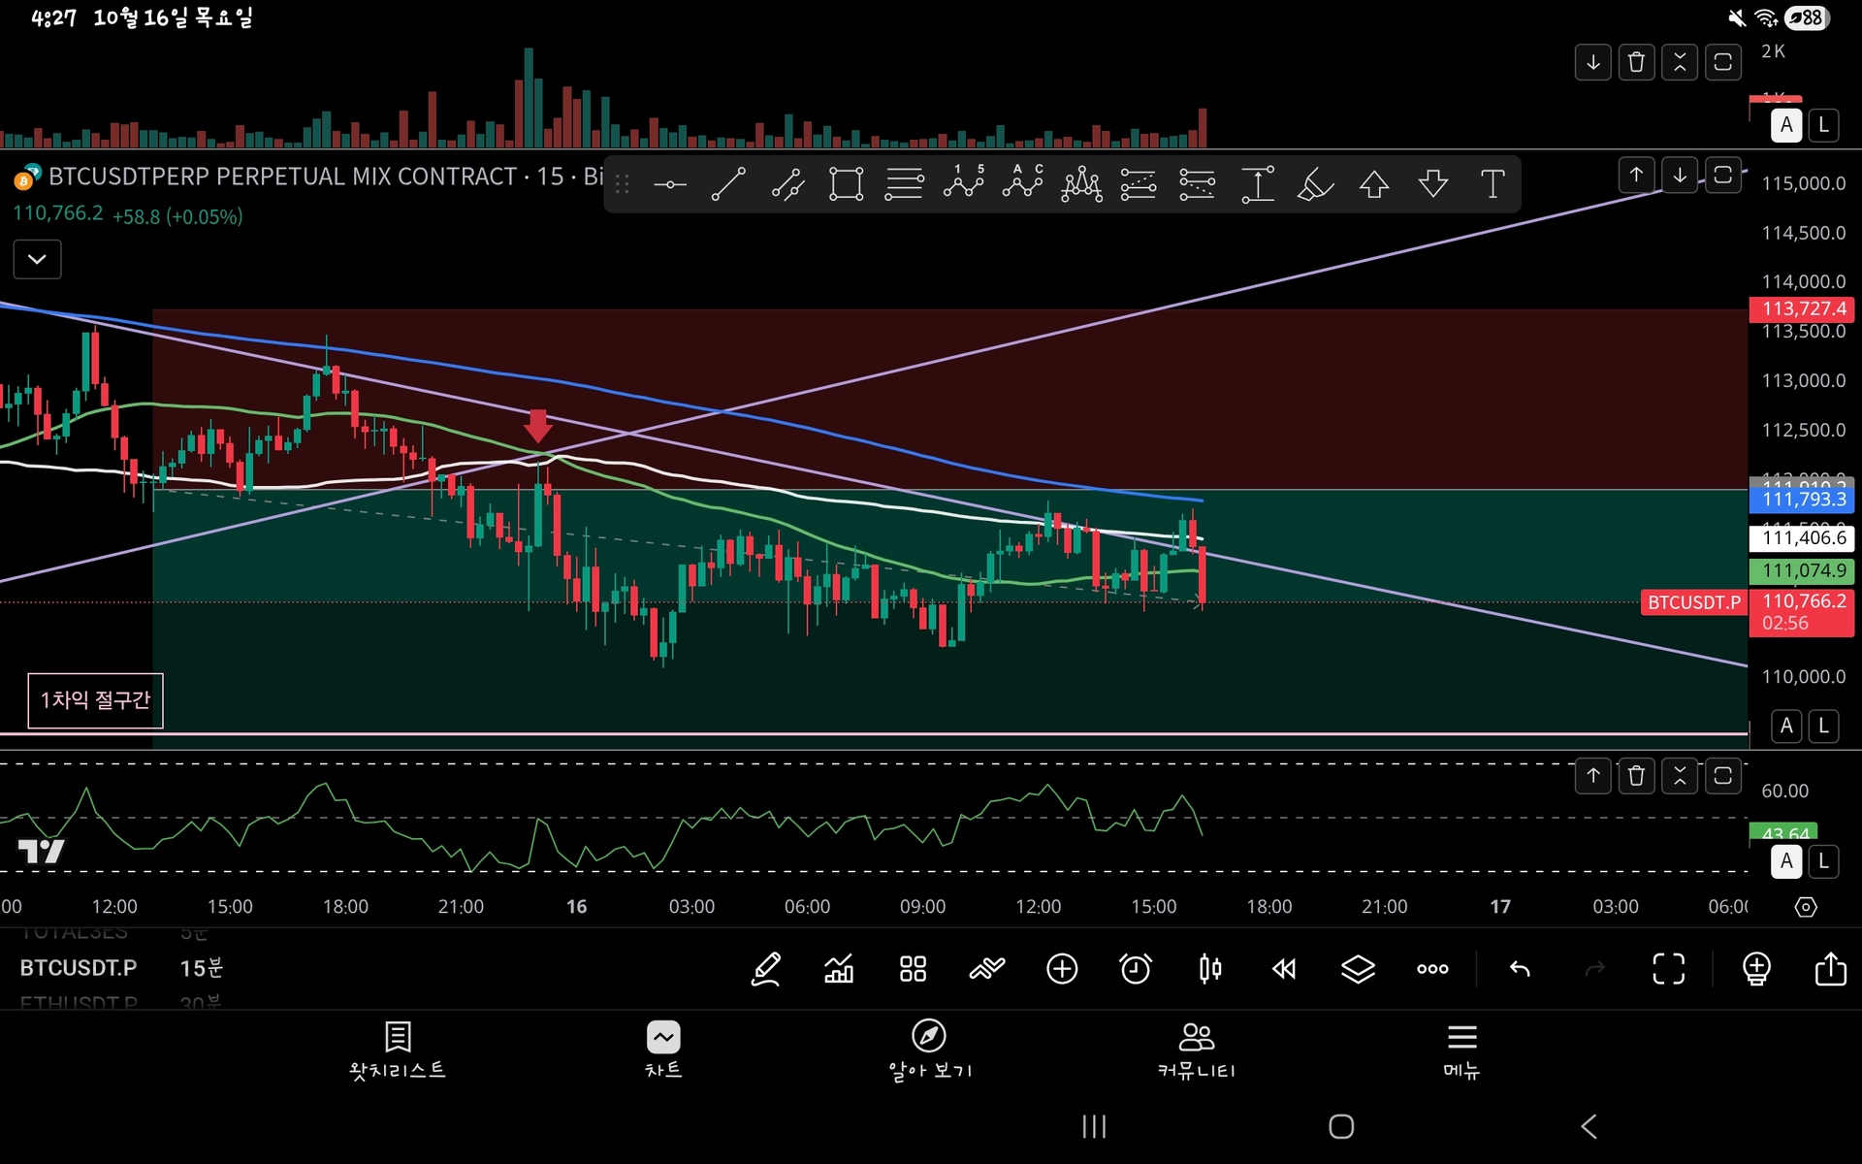
Task: Open the more options three-dots menu
Action: pos(1432,968)
